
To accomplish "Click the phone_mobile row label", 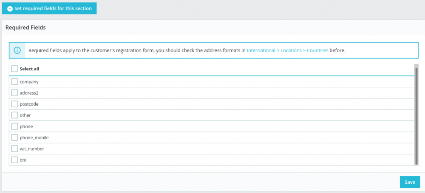I will (x=34, y=138).
